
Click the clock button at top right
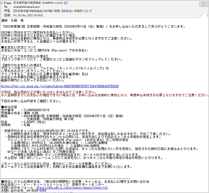tap(203, 4)
